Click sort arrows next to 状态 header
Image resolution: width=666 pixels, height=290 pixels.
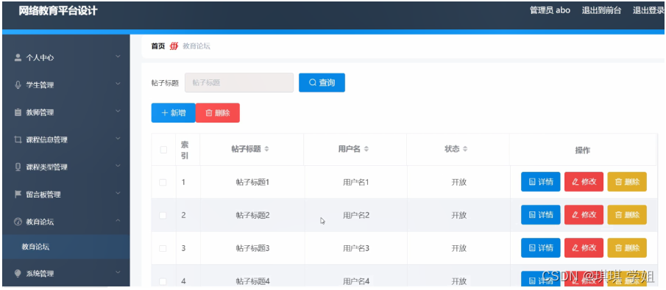465,149
